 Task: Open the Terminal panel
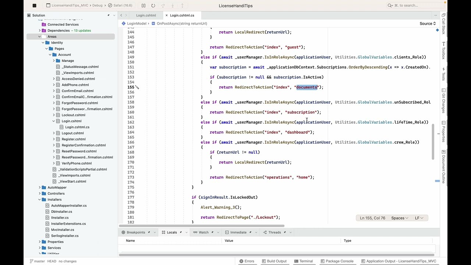(303, 261)
